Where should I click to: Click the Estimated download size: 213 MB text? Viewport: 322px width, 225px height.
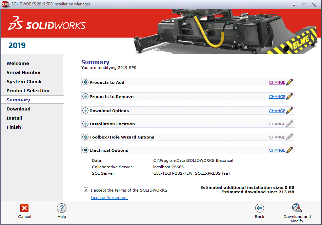tap(258, 192)
